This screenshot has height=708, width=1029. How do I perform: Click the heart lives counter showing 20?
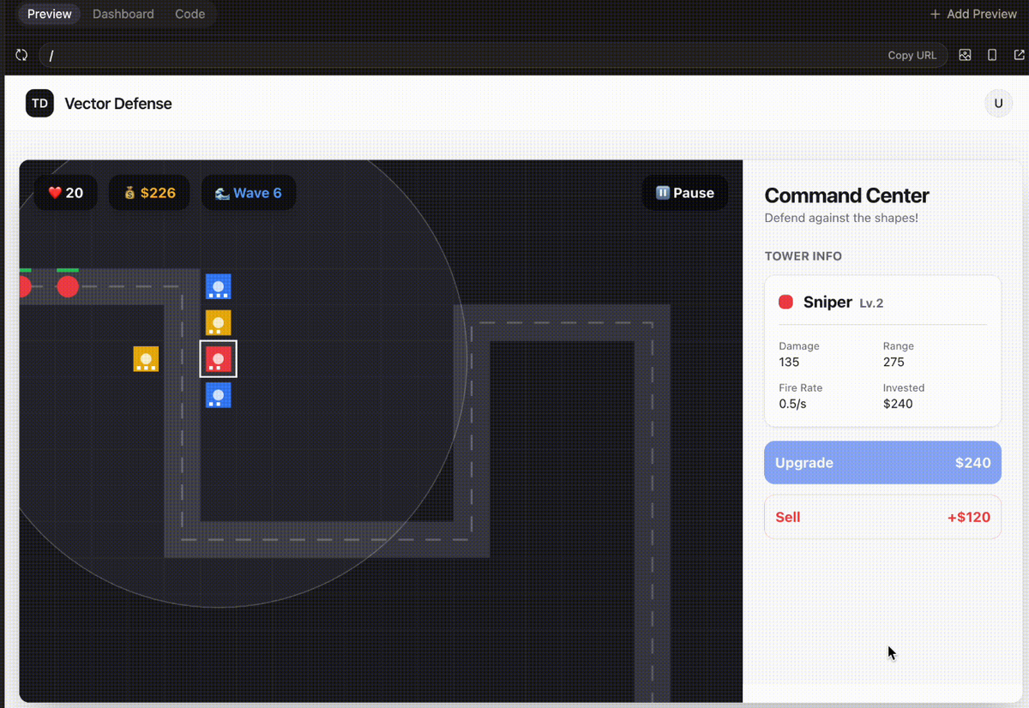pos(65,193)
